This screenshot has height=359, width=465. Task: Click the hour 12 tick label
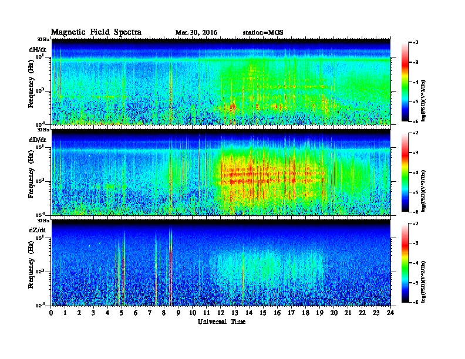(x=221, y=313)
